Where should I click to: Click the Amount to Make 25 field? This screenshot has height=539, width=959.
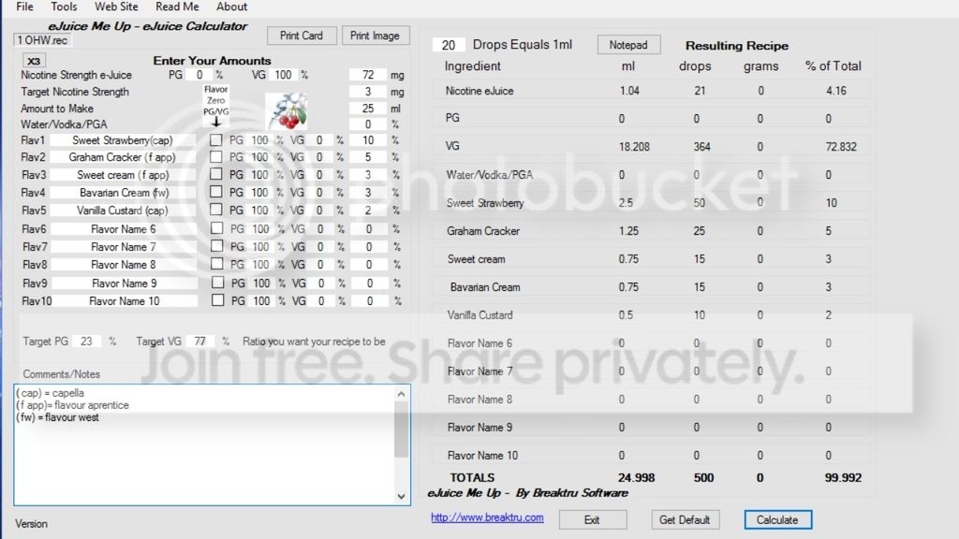click(367, 109)
